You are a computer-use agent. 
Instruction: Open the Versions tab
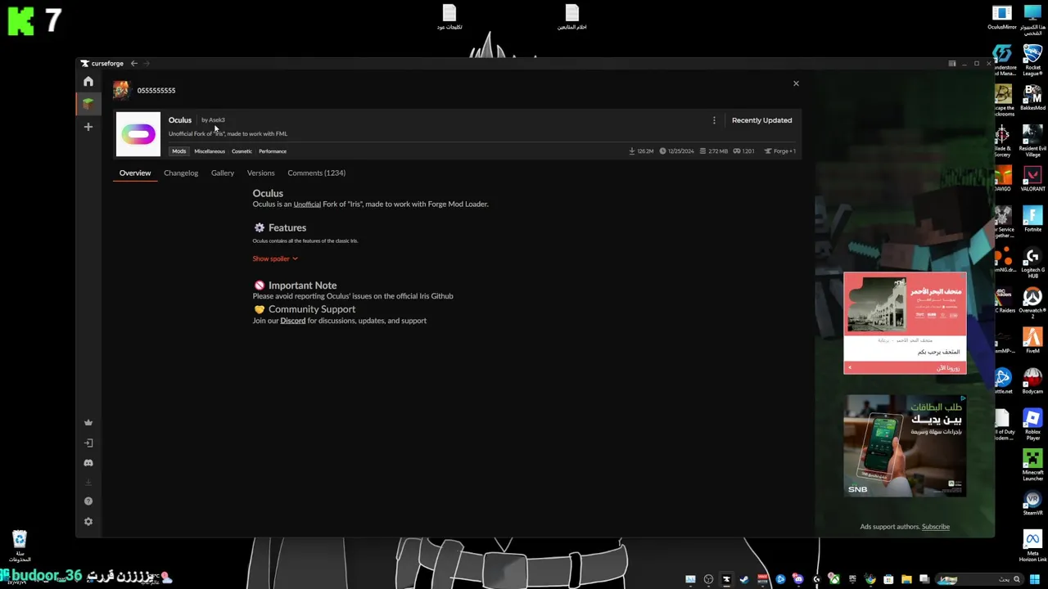[261, 173]
